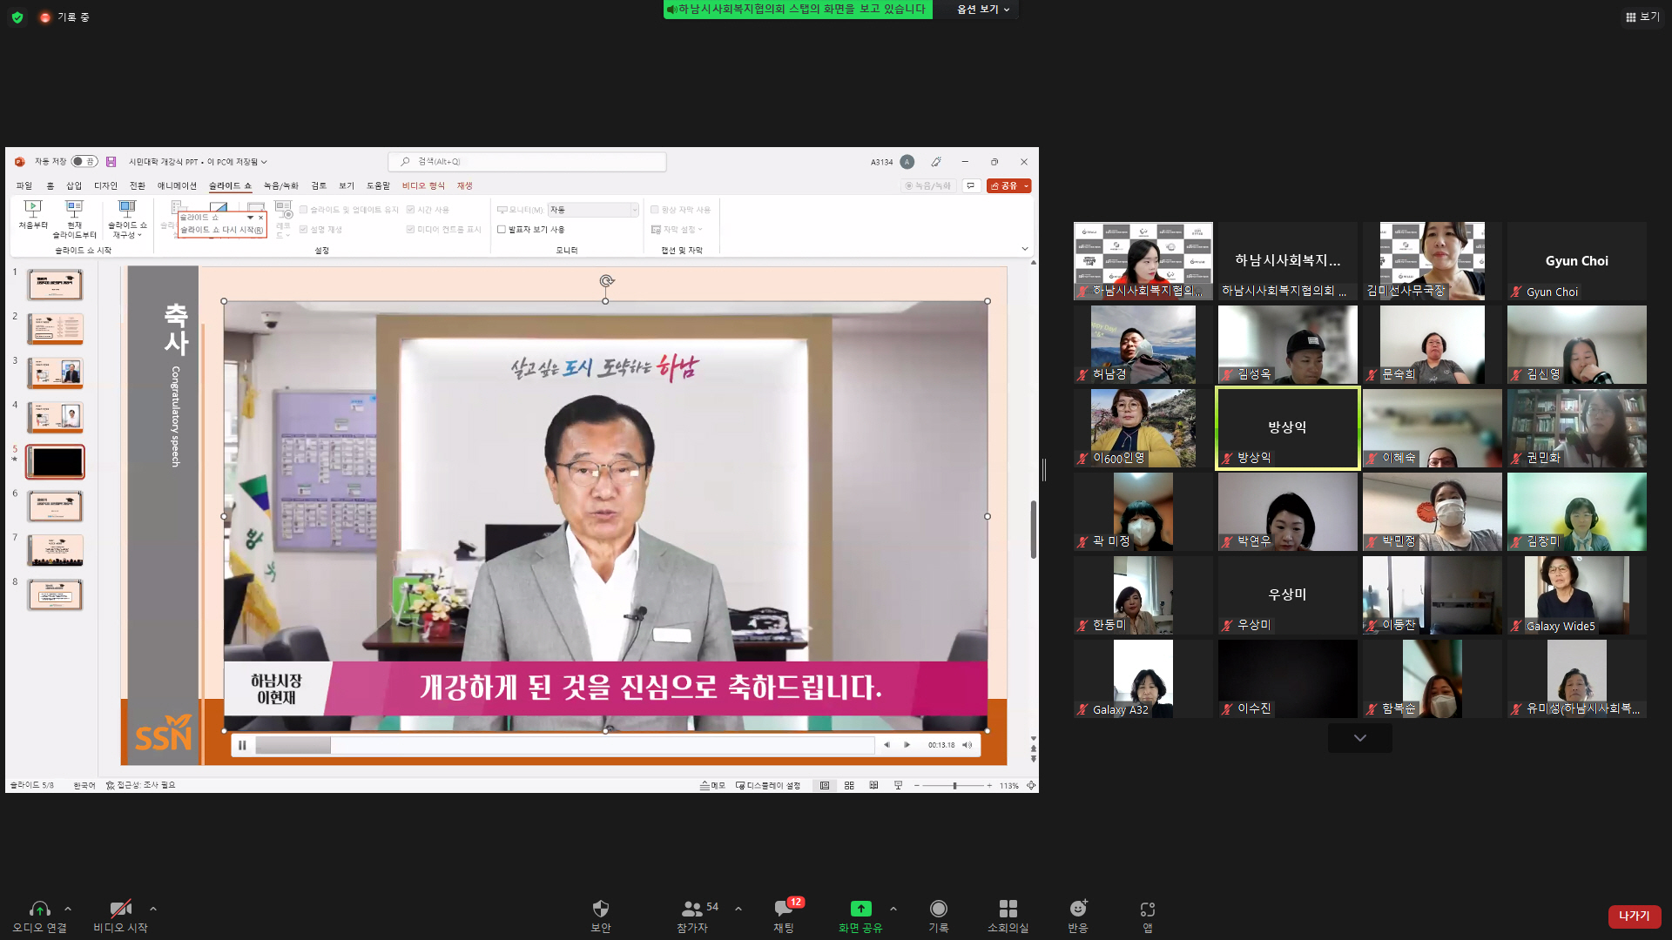The width and height of the screenshot is (1672, 940).
Task: Pause the video with the pause icon
Action: (x=242, y=745)
